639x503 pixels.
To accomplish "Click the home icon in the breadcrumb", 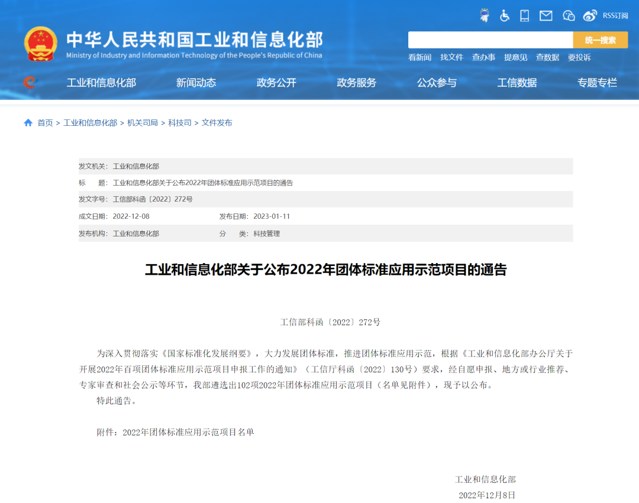I will tap(28, 122).
